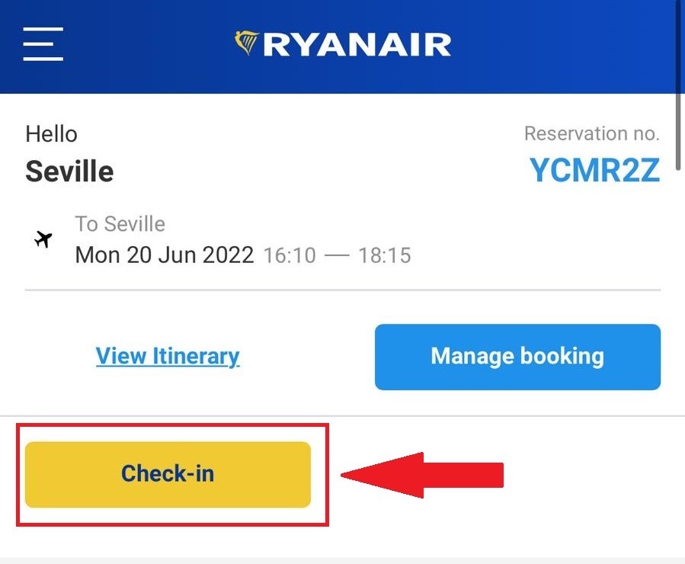Select the flight icon next to Seville trip
Screen dimensions: 685x564
tap(43, 239)
